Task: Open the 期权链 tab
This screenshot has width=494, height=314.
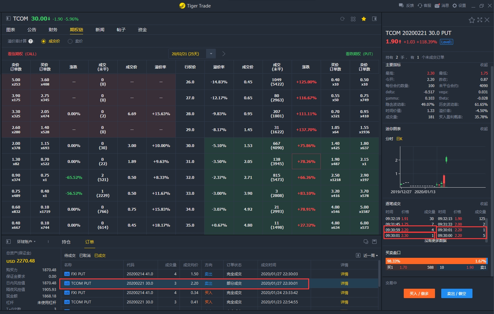Action: coord(77,30)
